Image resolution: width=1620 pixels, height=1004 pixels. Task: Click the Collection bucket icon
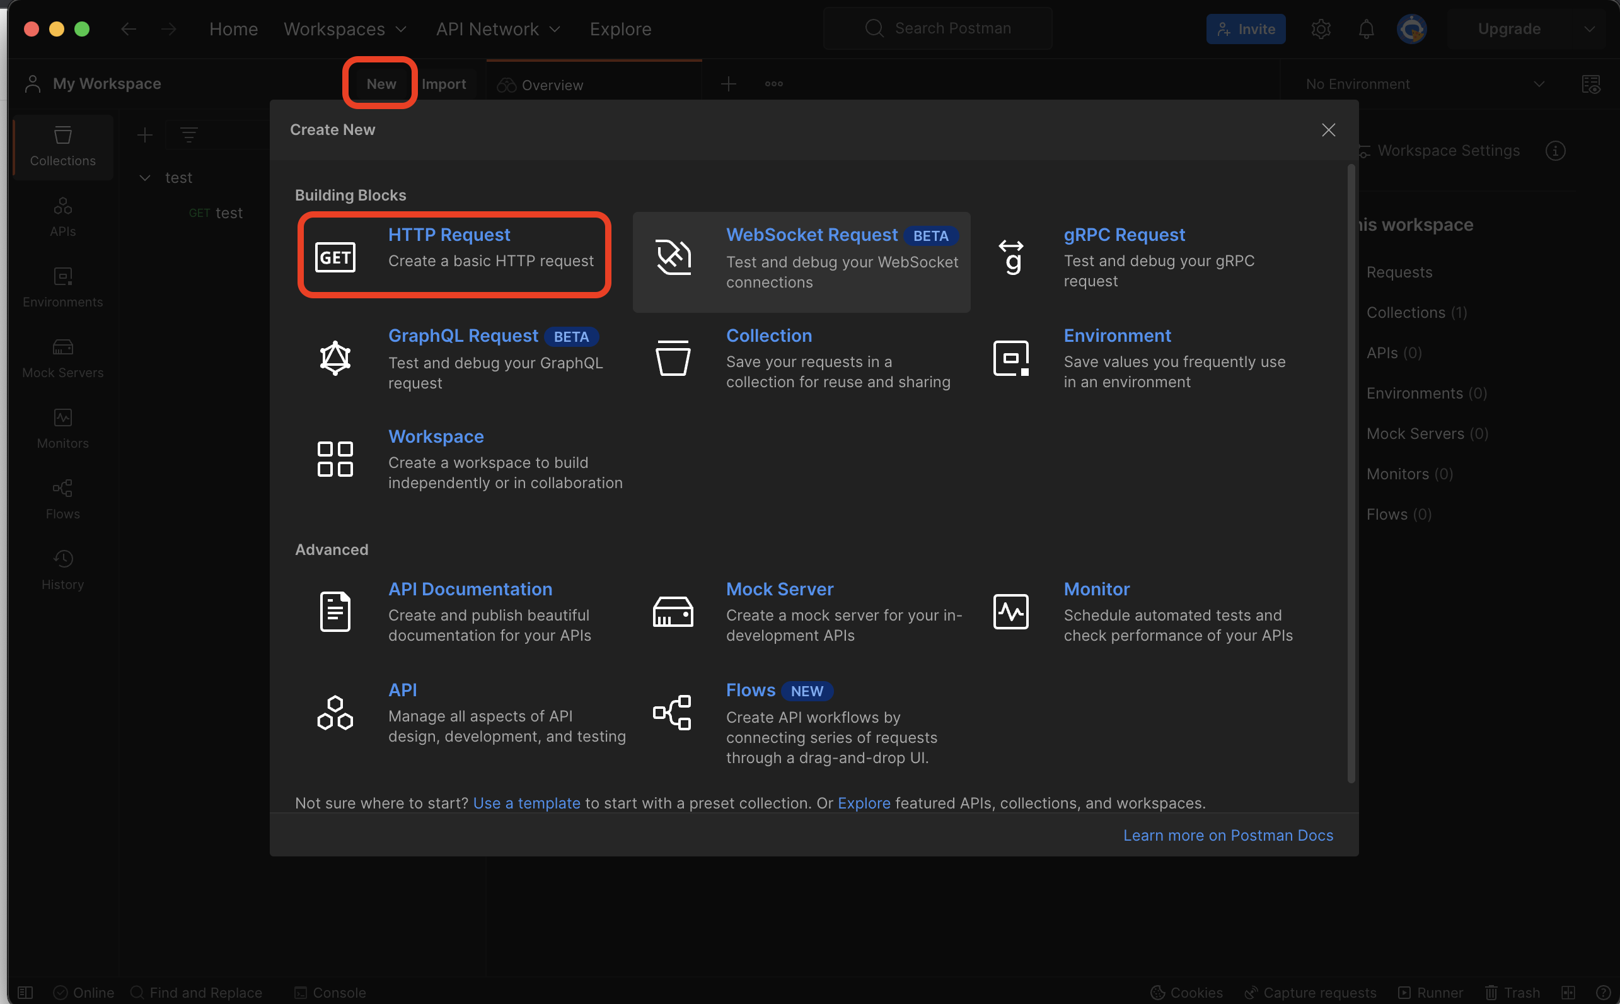point(673,359)
